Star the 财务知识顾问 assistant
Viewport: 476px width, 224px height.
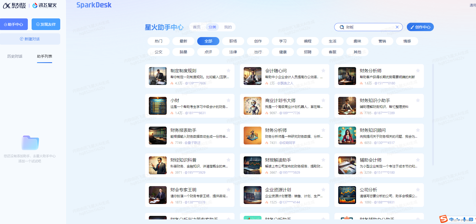coord(418,130)
